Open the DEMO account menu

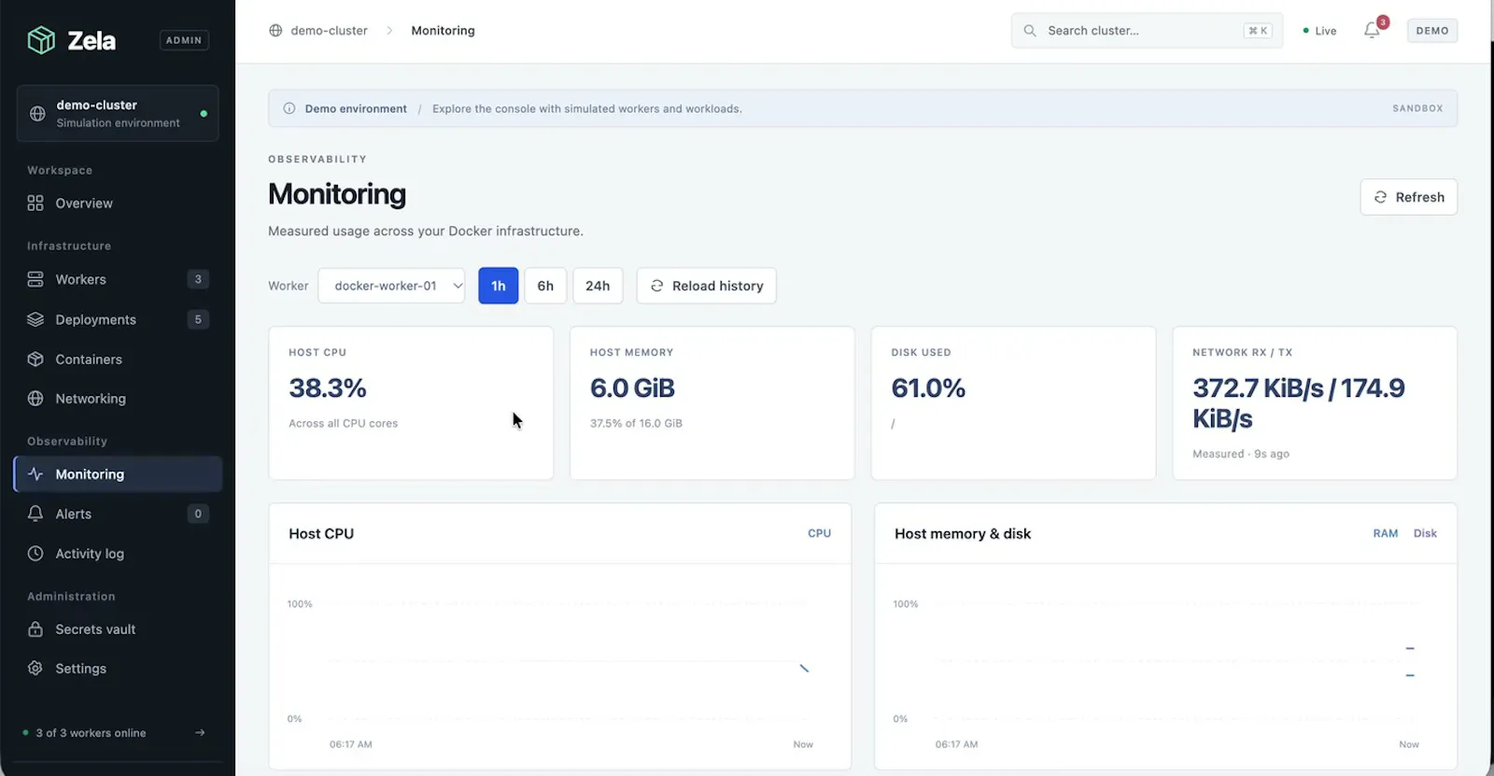click(x=1432, y=31)
